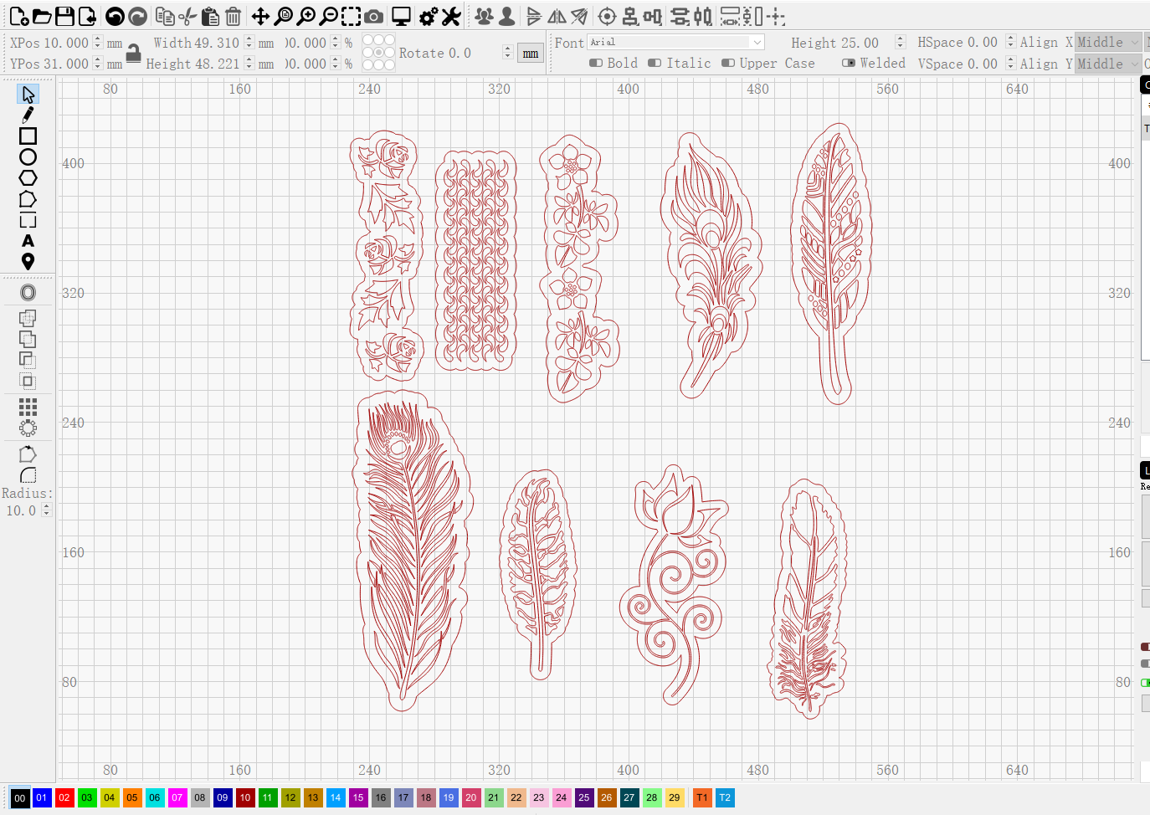The image size is (1150, 815).
Task: Click the horizontal mirror flip icon
Action: point(556,15)
